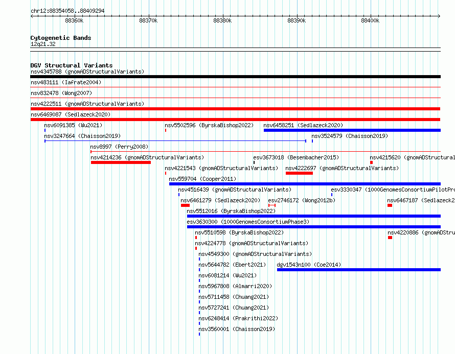Click the 88360k ruler tick label
This screenshot has height=354, width=455.
[x=74, y=20]
